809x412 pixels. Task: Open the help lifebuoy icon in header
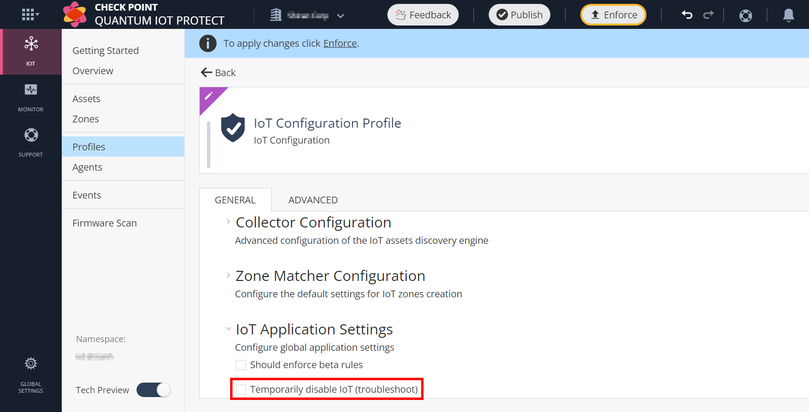745,15
